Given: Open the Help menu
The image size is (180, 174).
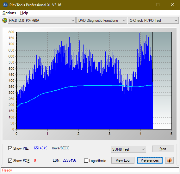Looking at the screenshot, I should pos(24,13).
